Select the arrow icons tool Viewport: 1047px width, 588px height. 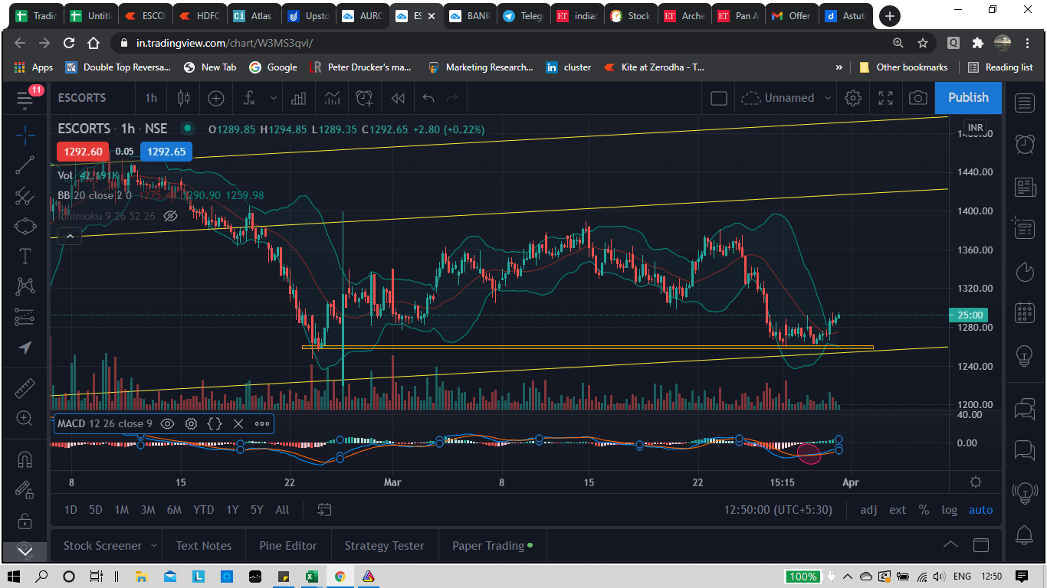point(25,348)
